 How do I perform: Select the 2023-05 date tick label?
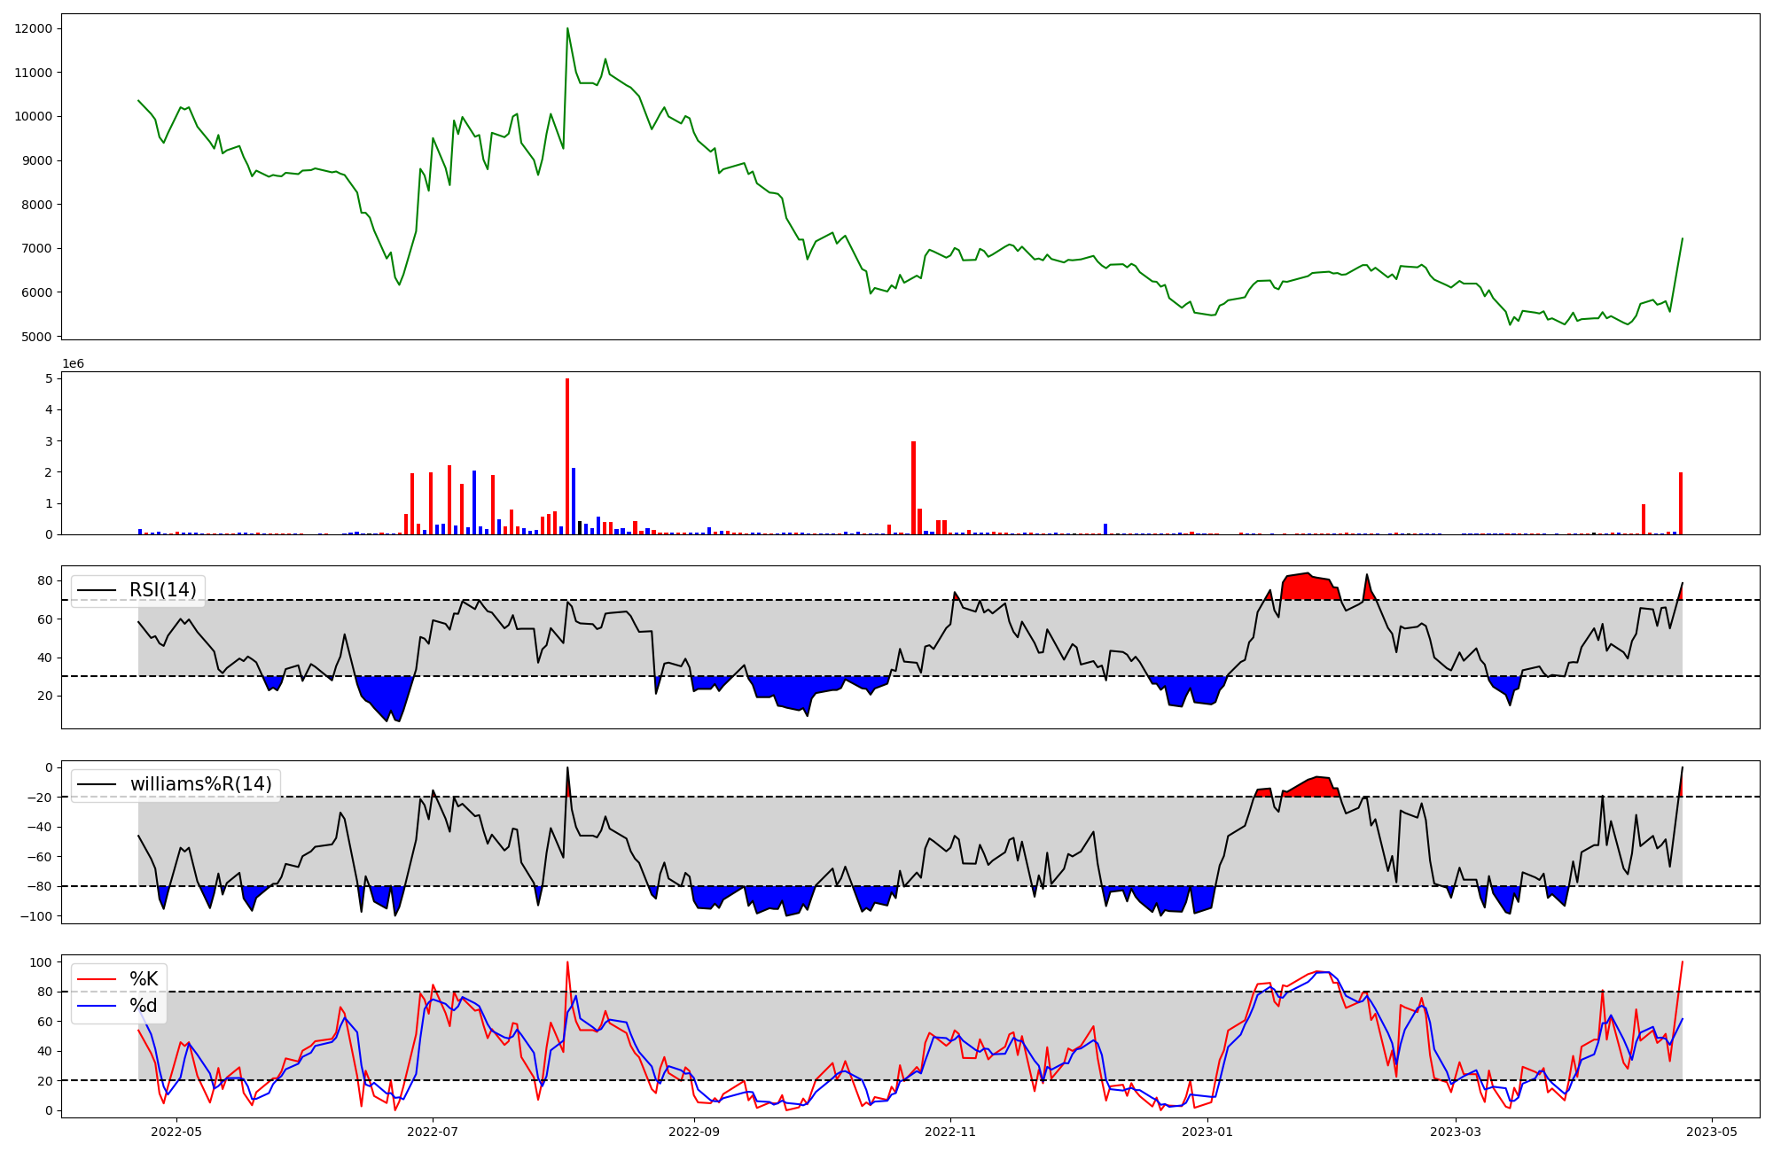click(1712, 1132)
